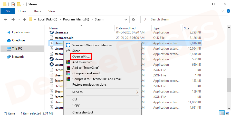Screen dimensions: 231x115
Task: Switch to details view icon
Action: (222, 113)
